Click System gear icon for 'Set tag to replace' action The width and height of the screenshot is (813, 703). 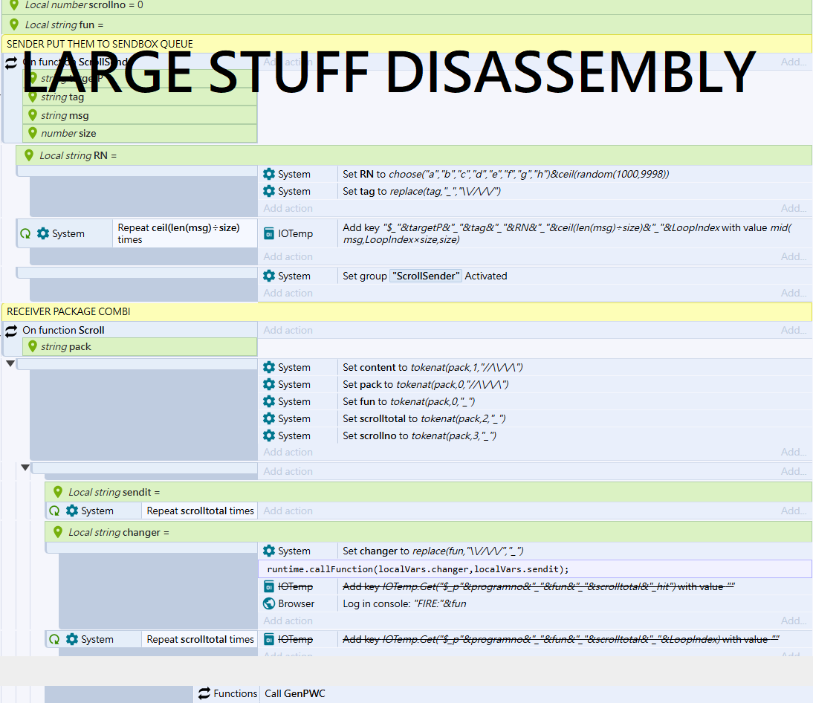[268, 191]
